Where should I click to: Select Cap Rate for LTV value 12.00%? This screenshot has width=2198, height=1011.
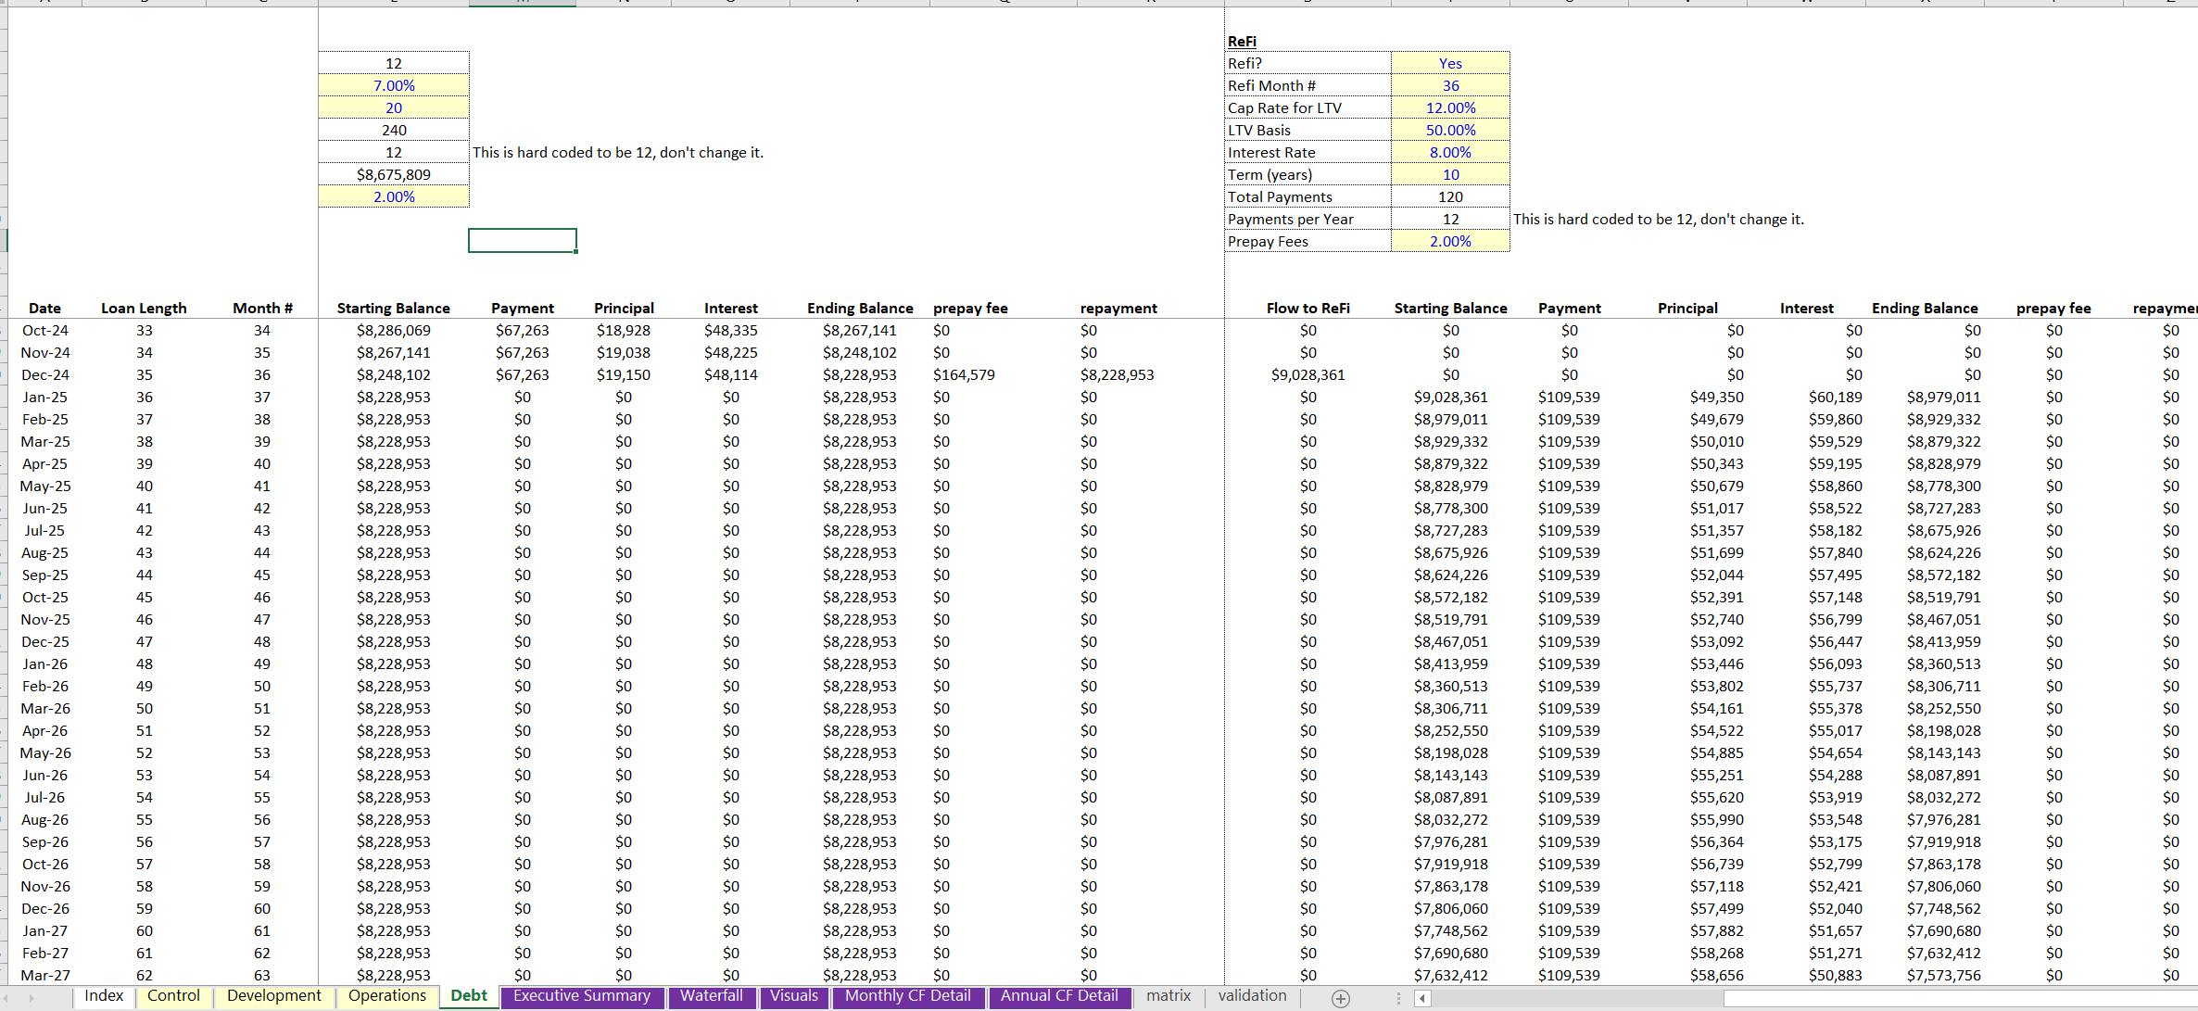pyautogui.click(x=1450, y=107)
